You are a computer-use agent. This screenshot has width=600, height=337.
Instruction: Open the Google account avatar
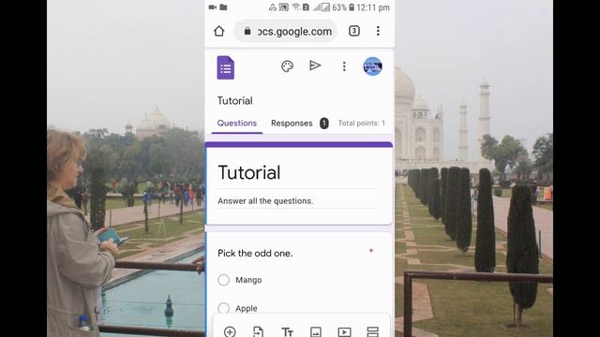pos(372,66)
